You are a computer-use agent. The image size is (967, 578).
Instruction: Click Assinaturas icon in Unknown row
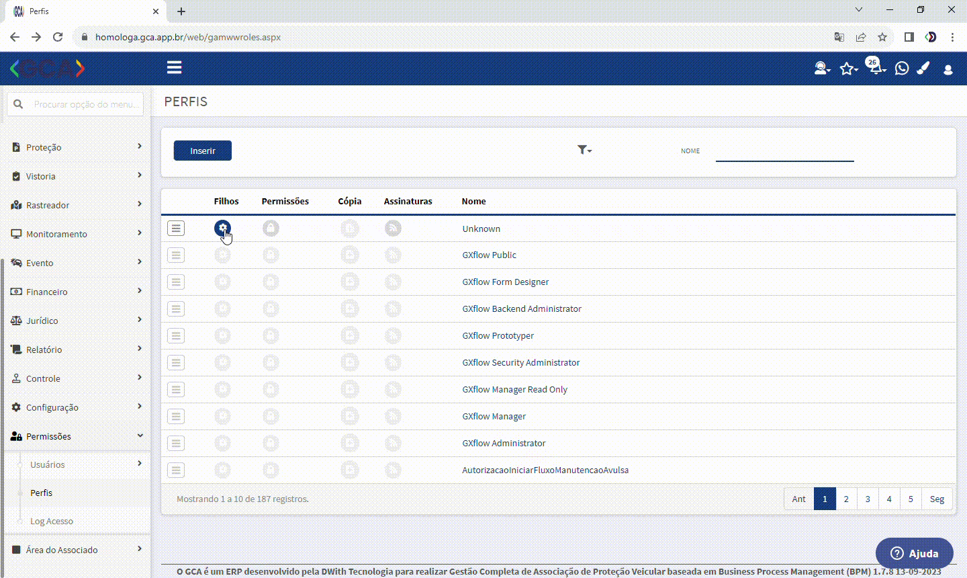pyautogui.click(x=393, y=229)
